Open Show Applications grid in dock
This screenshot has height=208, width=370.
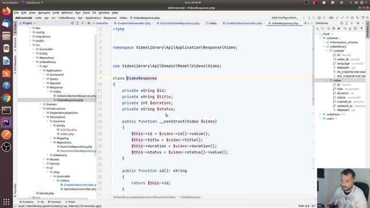click(6, 202)
